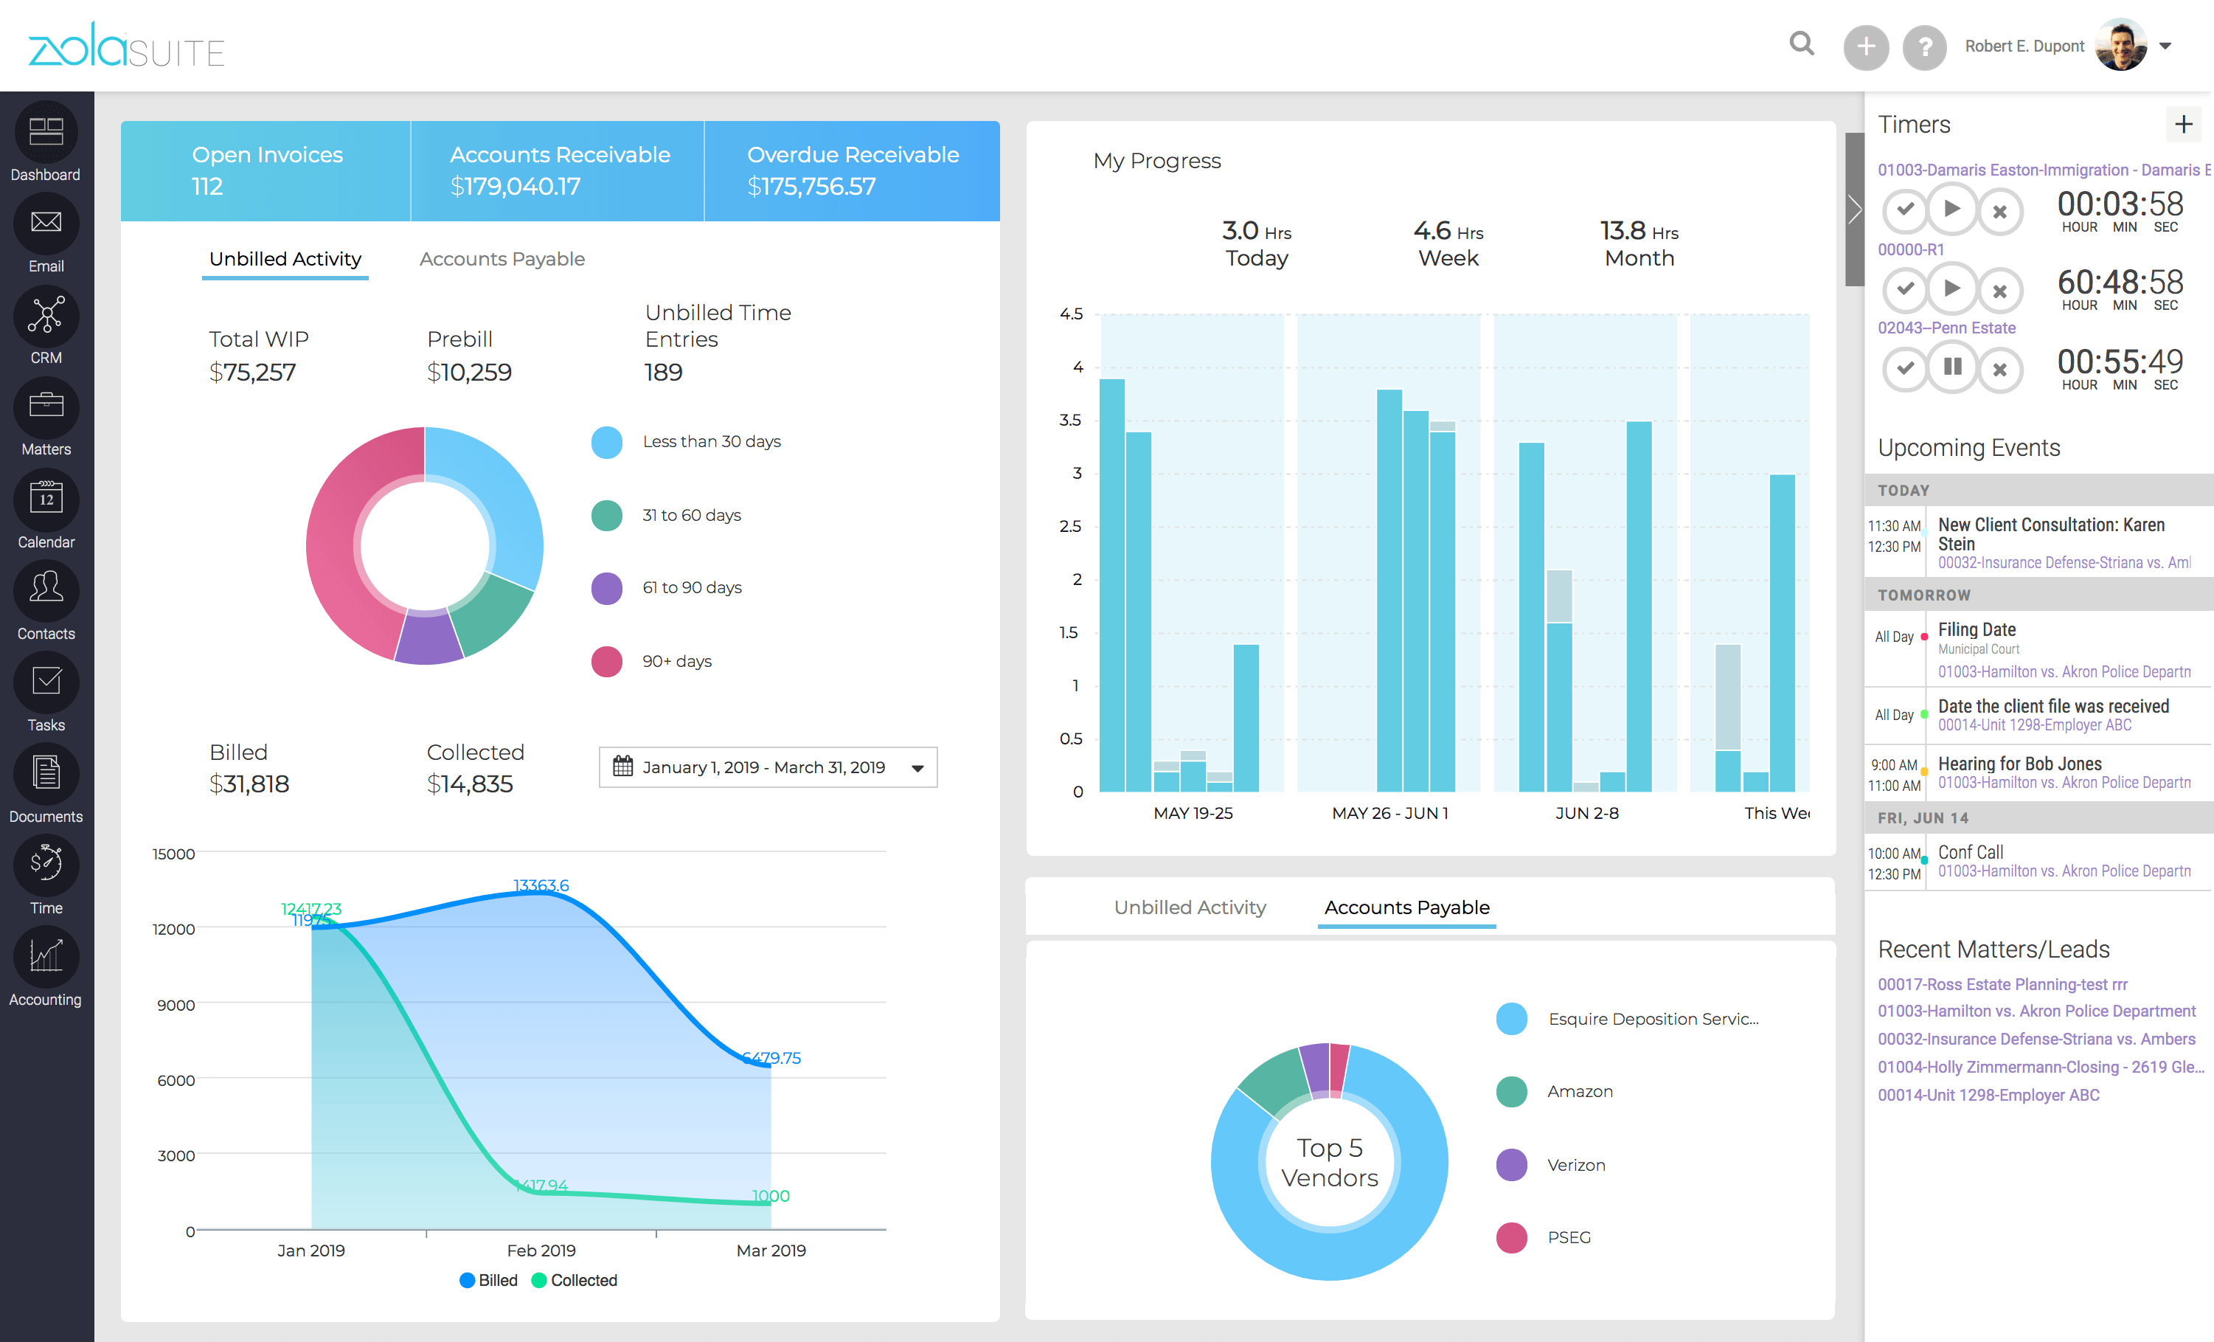Open the CRM network icon
2214x1342 pixels.
pos(46,317)
